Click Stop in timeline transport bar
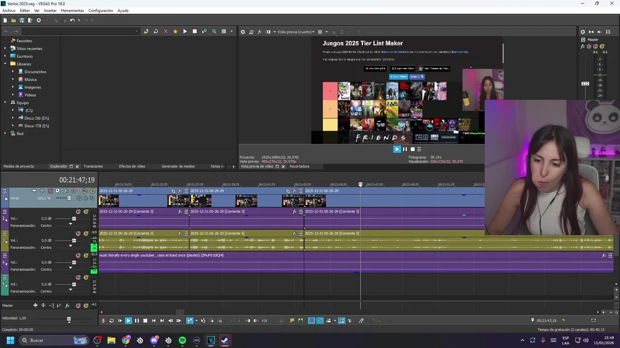The height and width of the screenshot is (348, 620). coord(145,320)
